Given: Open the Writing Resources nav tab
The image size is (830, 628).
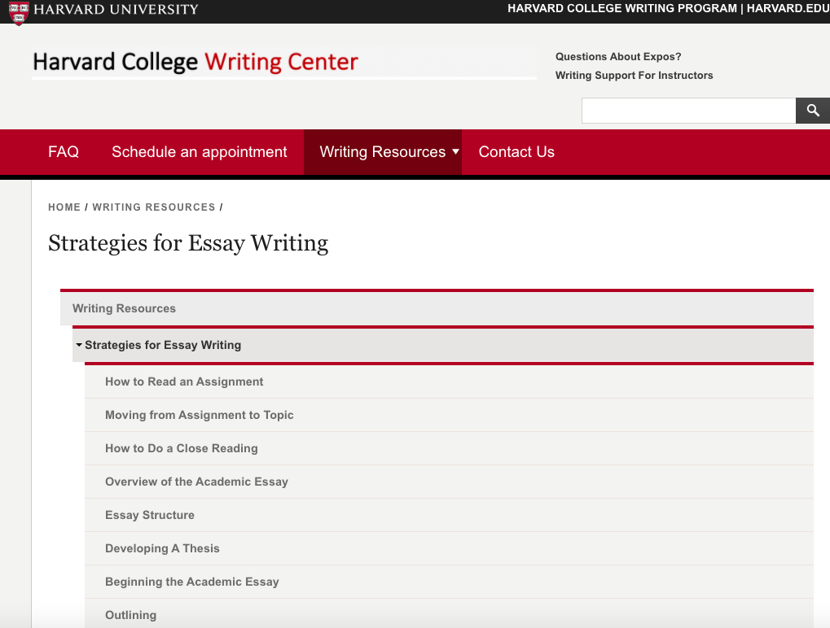Looking at the screenshot, I should coord(383,152).
